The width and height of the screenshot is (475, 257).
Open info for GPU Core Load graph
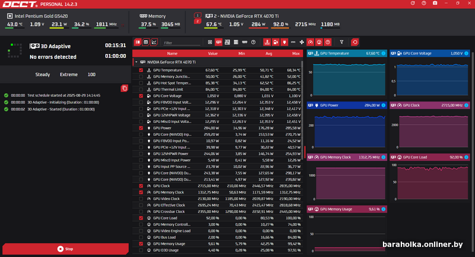[x=466, y=157]
